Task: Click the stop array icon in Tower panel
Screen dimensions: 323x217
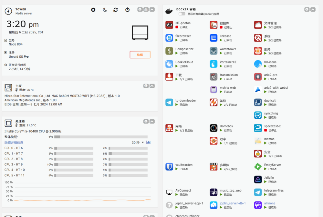Action: pyautogui.click(x=93, y=10)
